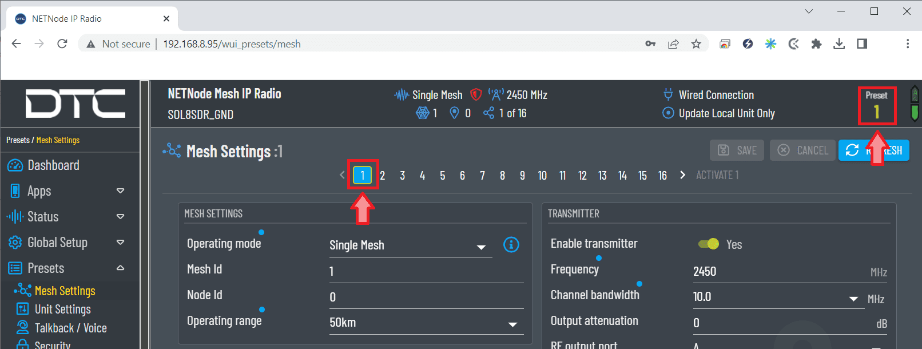Click the Frequency input field
Image resolution: width=922 pixels, height=349 pixels.
pyautogui.click(x=778, y=272)
